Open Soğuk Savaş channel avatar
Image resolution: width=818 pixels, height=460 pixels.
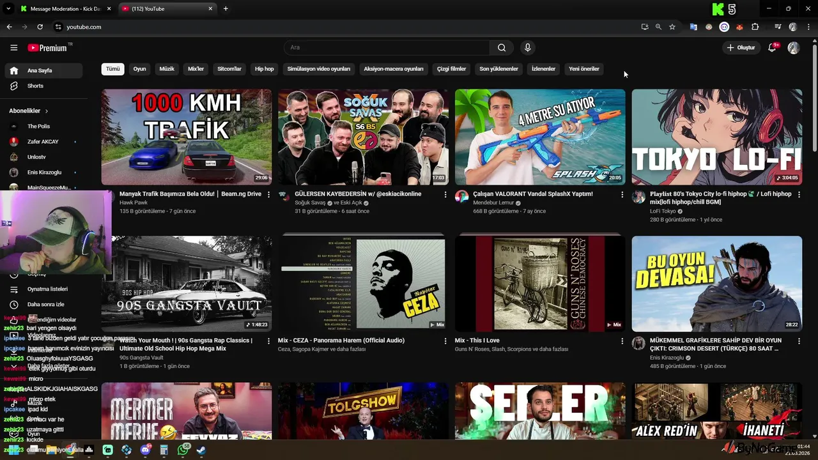284,197
